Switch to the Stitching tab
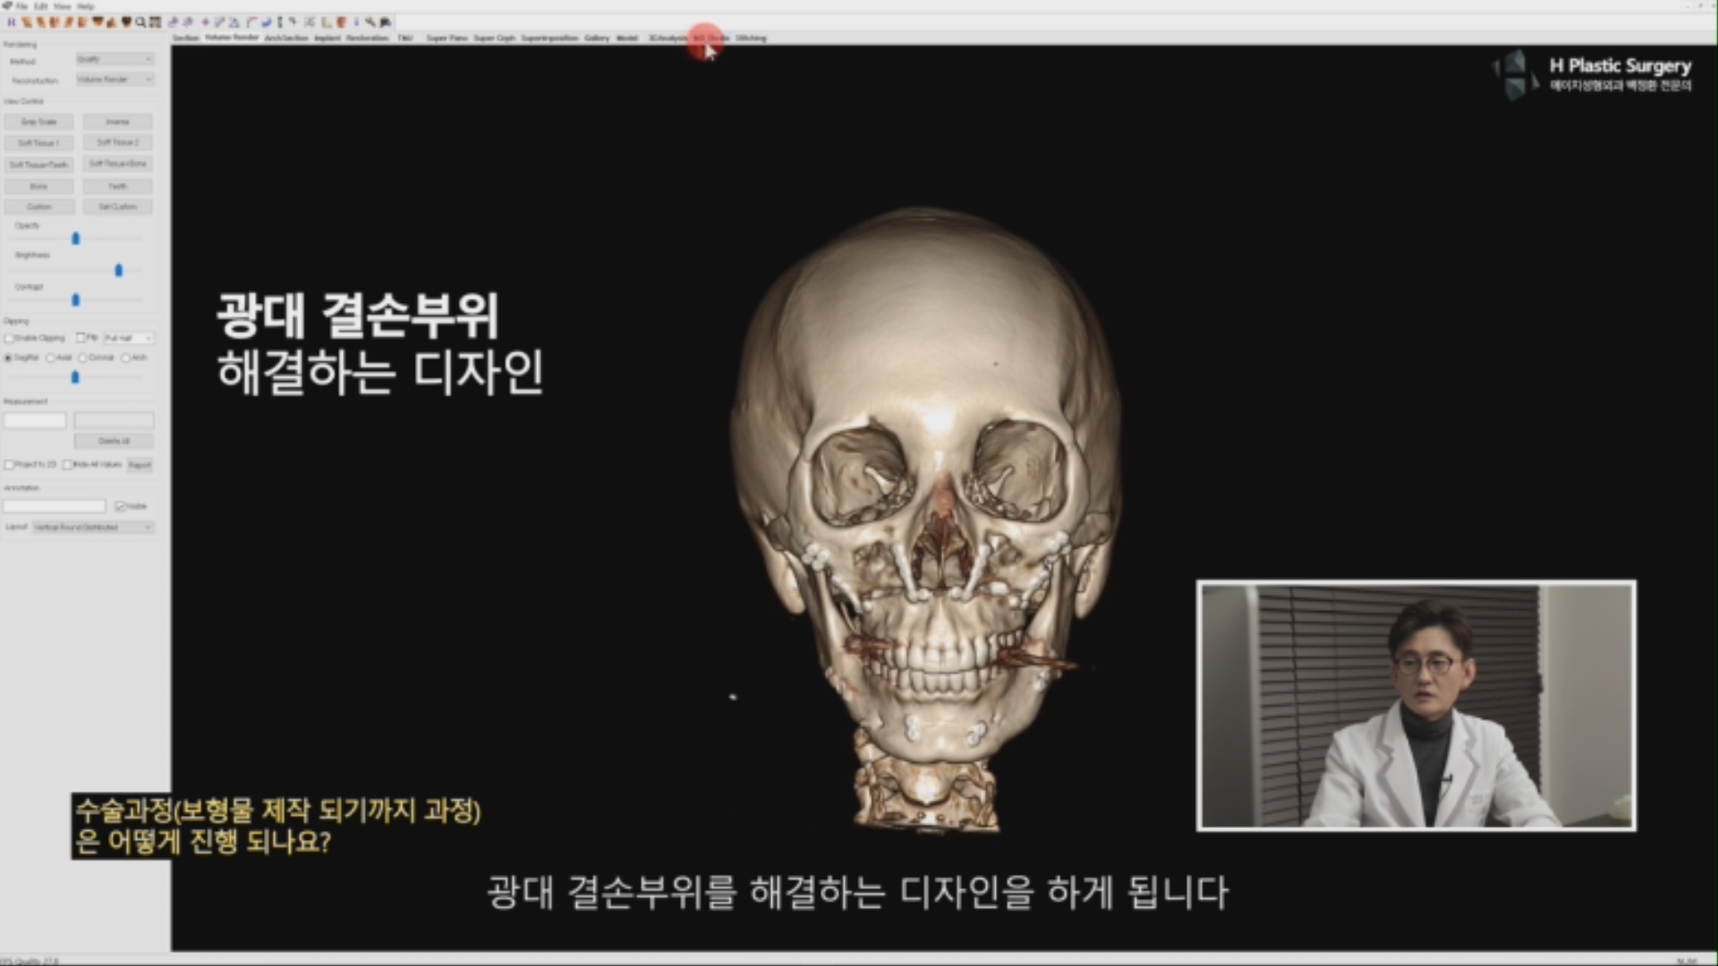This screenshot has width=1718, height=966. click(x=751, y=38)
